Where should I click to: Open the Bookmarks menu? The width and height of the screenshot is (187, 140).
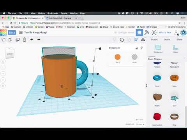click(53, 13)
